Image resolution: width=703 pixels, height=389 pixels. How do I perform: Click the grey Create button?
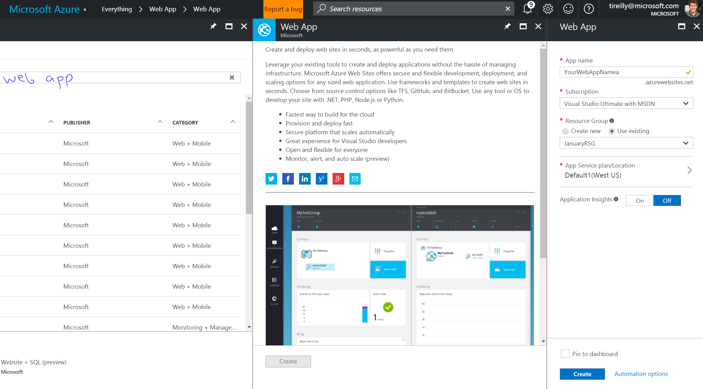288,361
